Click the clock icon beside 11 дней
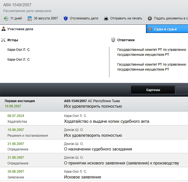This screenshot has width=188, height=182. (x=6, y=18)
